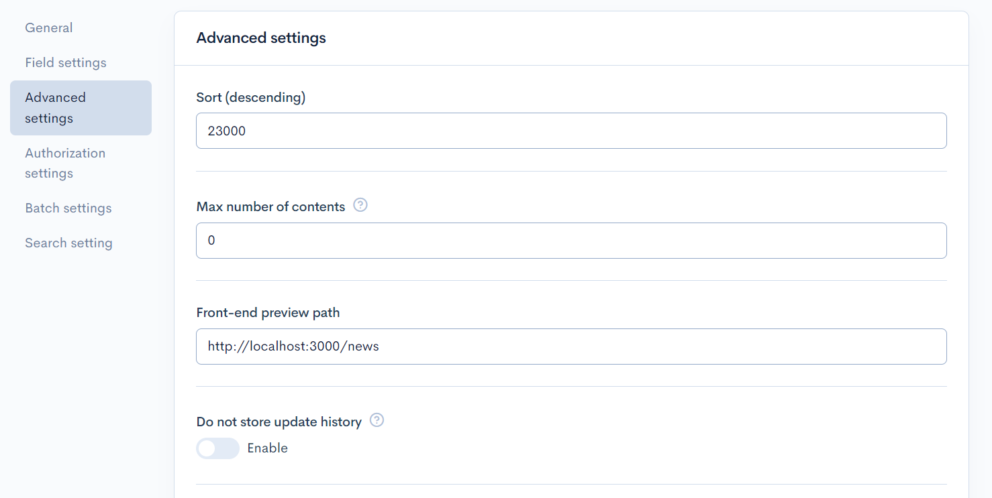Click into the Max number of contents field

[571, 241]
